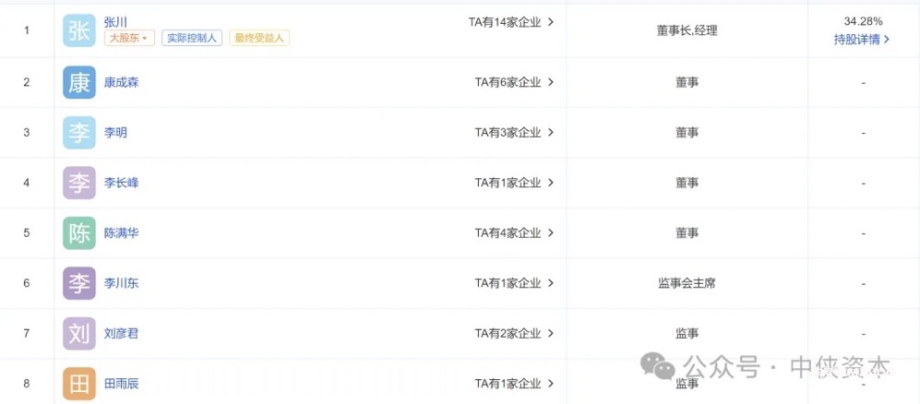920x404 pixels.
Task: Click the 康 avatar icon for 康成森
Action: tap(79, 82)
